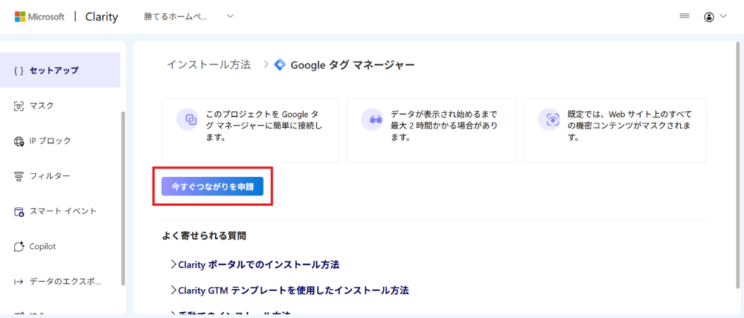Select セットアップ in the sidebar

click(x=54, y=70)
